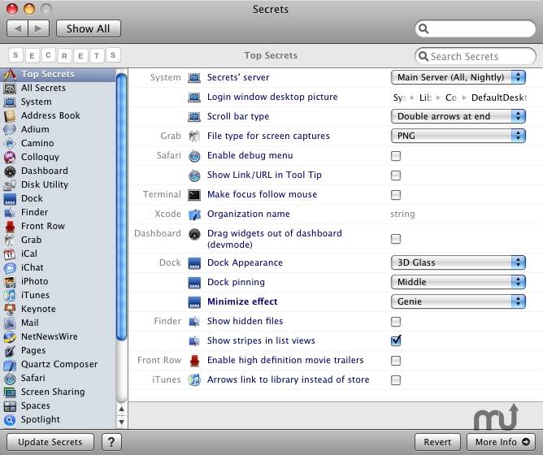The image size is (543, 455).
Task: Click the forward navigation arrow
Action: (38, 28)
